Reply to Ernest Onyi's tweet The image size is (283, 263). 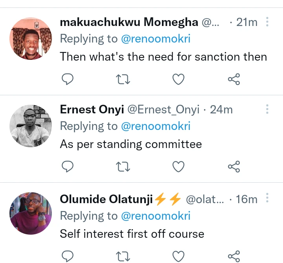tap(68, 167)
